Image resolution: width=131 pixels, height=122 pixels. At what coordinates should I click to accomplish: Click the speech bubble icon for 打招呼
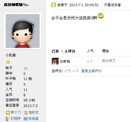point(8,119)
